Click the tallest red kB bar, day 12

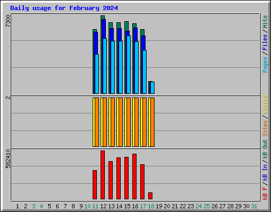[x=103, y=175]
